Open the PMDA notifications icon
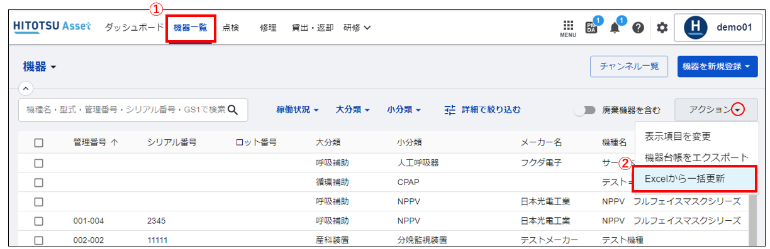Viewport: 770px width, 249px height. click(x=592, y=28)
